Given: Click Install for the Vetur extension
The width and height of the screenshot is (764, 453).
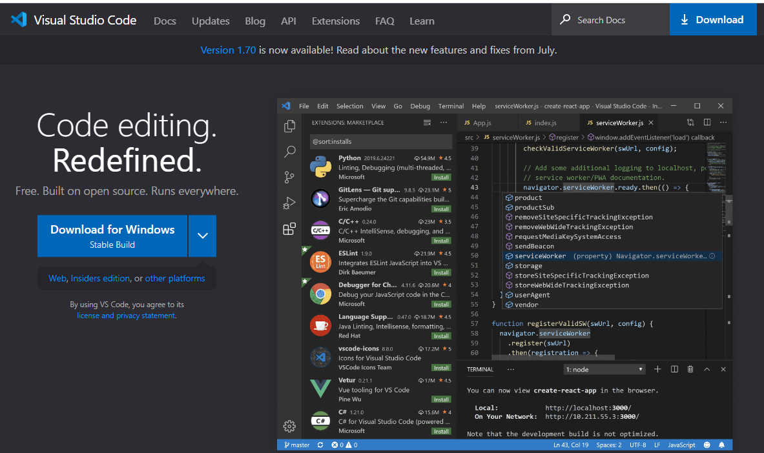Looking at the screenshot, I should click(442, 399).
